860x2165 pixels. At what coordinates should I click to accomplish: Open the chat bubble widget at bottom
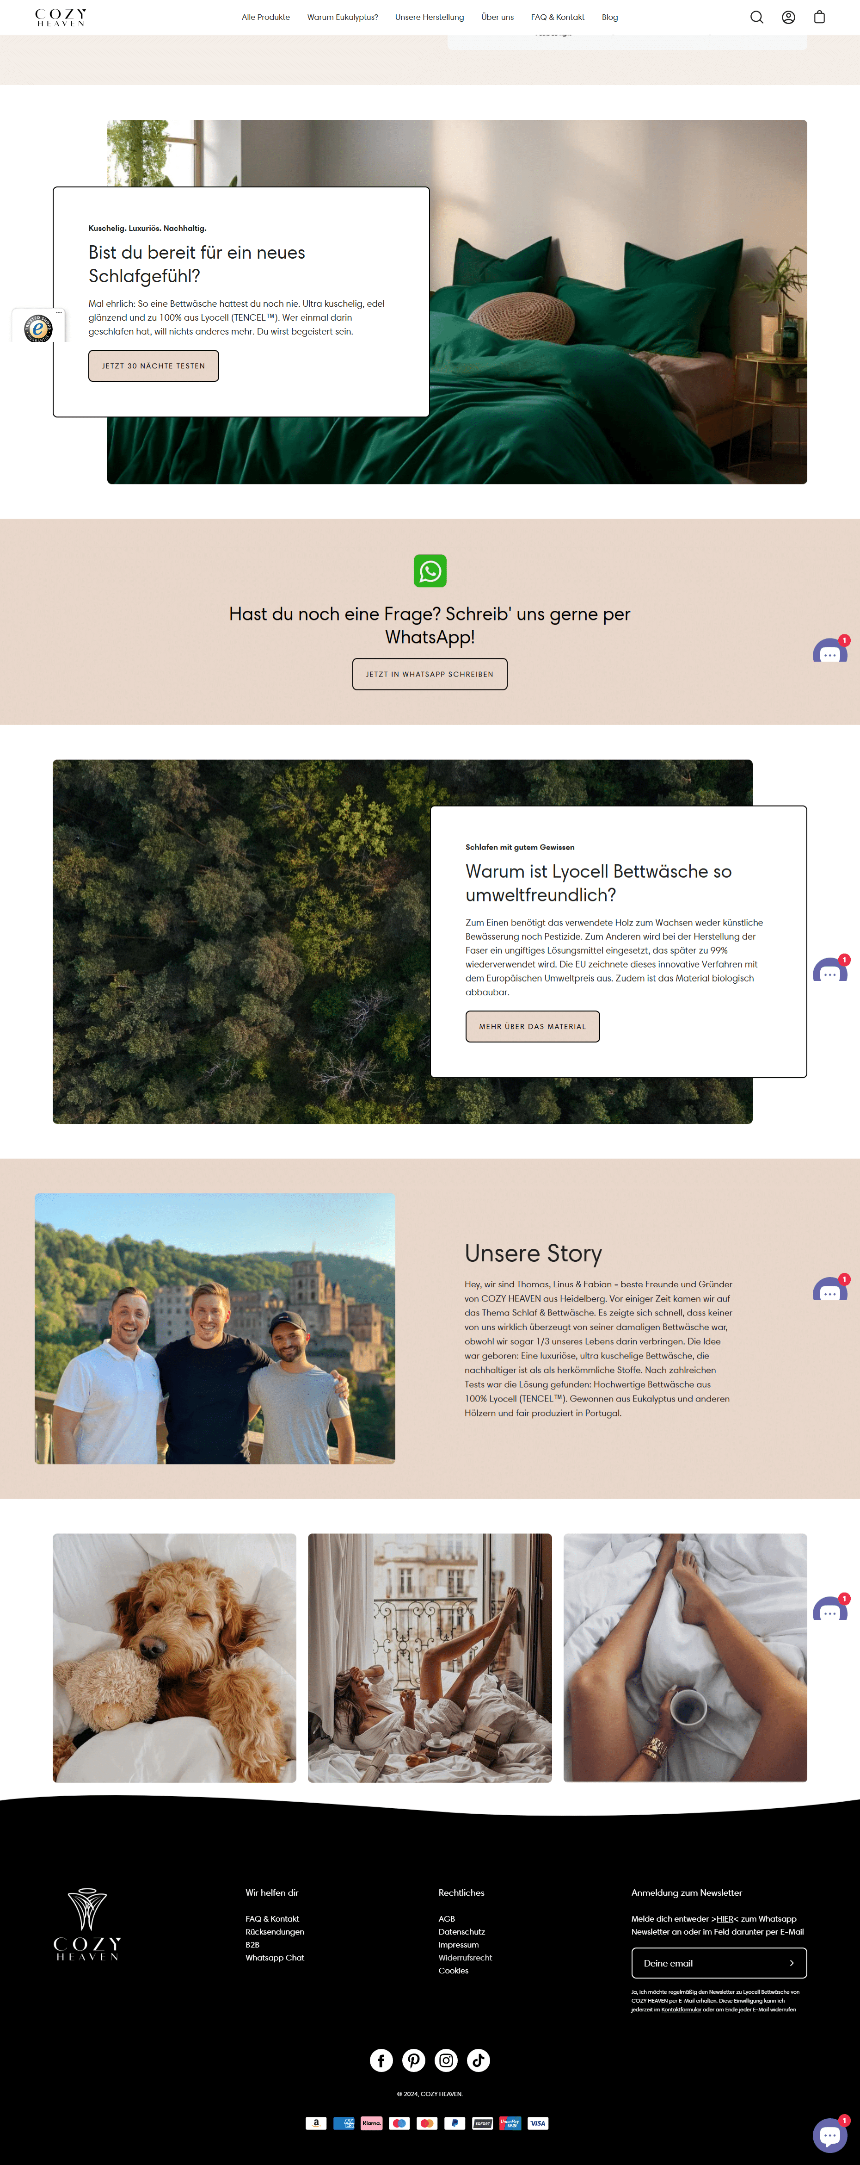pos(830,2135)
